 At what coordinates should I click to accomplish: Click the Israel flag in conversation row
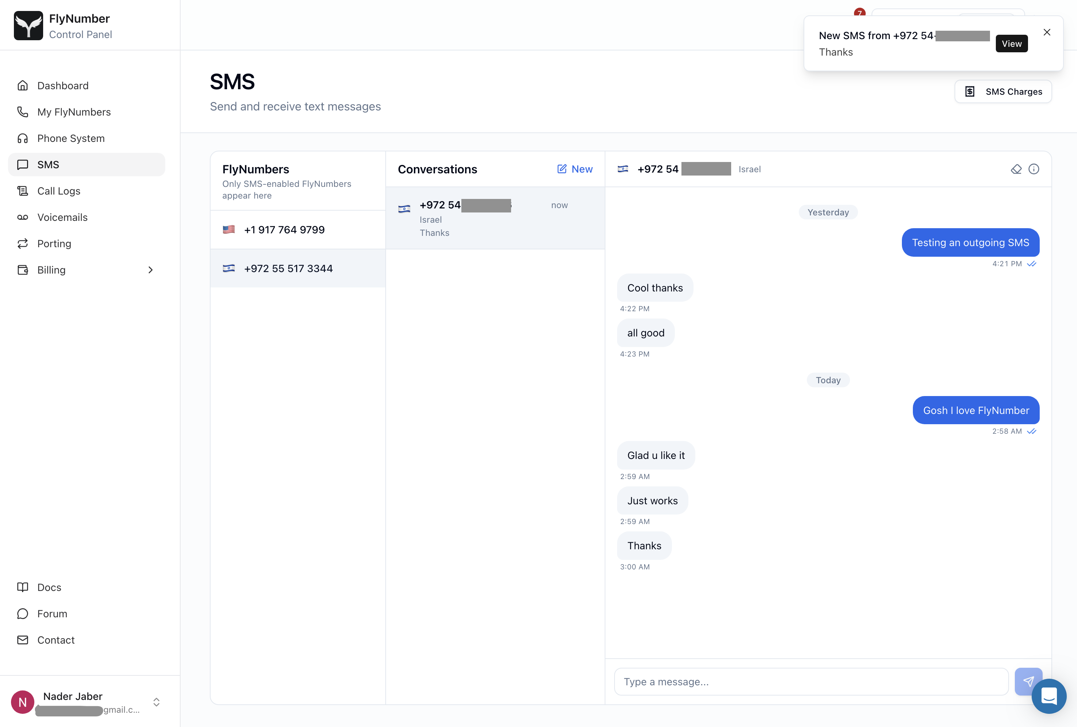(x=404, y=209)
